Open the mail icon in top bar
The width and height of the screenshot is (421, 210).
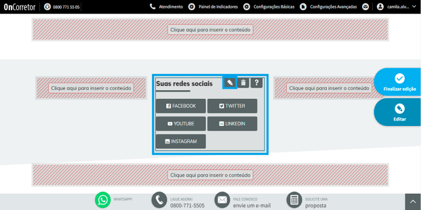(x=365, y=7)
